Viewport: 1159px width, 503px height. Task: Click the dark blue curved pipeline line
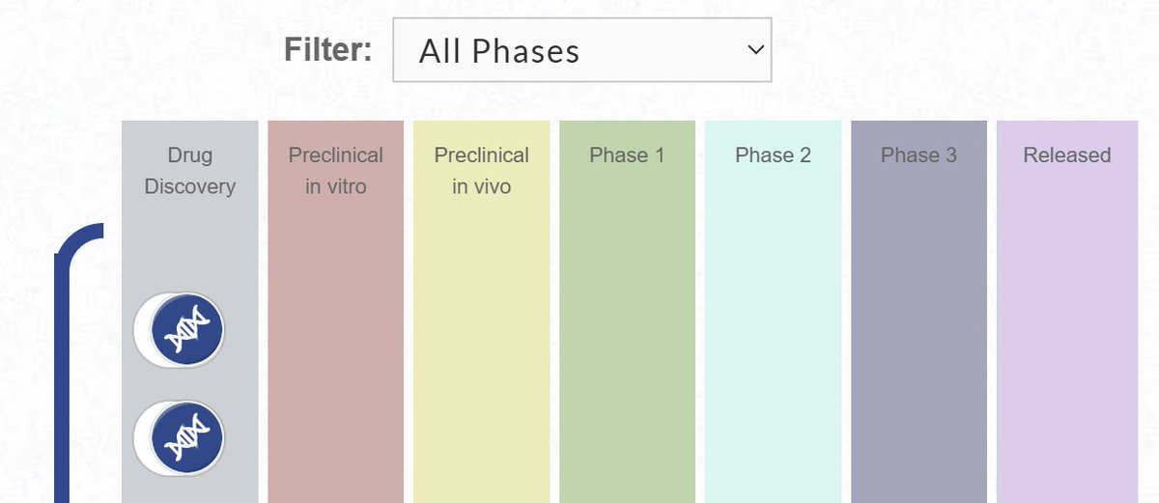coord(64,367)
